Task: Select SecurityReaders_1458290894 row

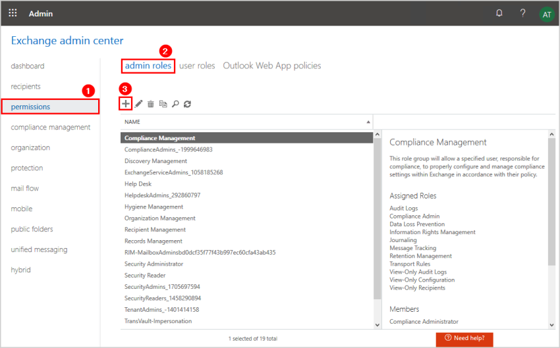Action: [246, 298]
